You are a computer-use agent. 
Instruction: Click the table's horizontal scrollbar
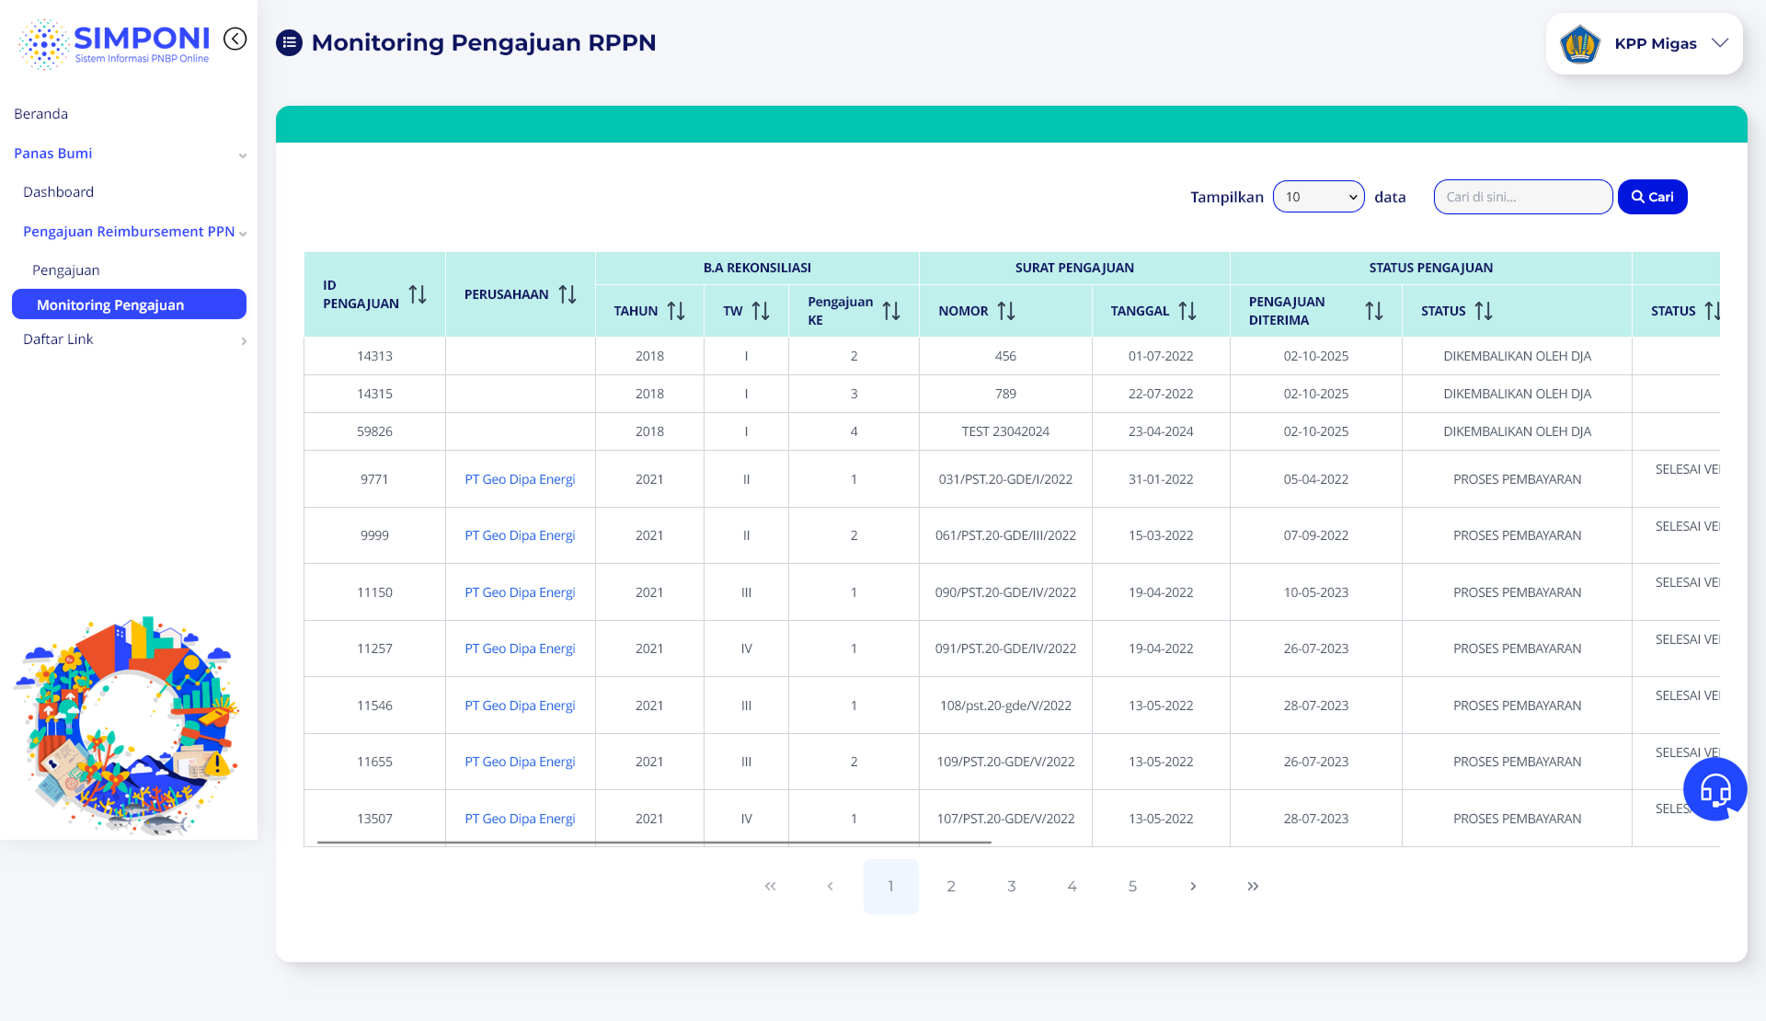click(654, 842)
